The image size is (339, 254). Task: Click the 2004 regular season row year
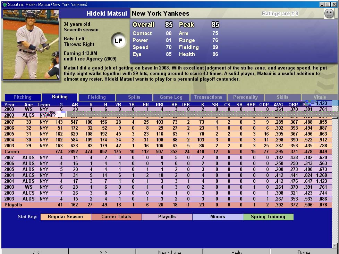tap(9, 140)
